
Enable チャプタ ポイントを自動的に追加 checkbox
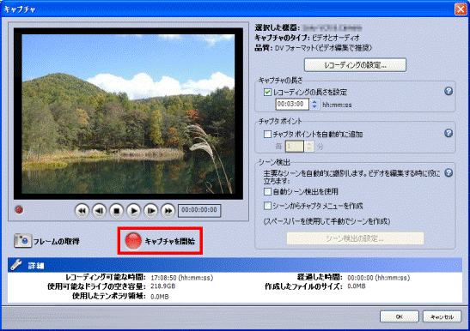[267, 134]
